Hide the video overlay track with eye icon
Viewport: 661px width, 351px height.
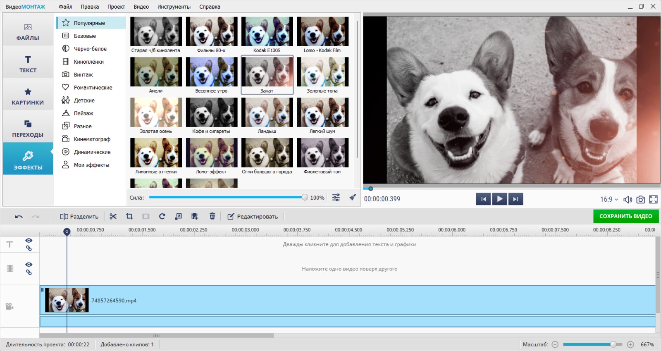(x=29, y=265)
